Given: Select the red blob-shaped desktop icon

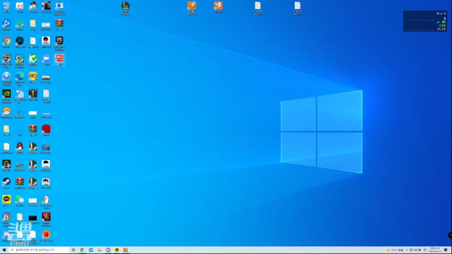Looking at the screenshot, I should 46,130.
